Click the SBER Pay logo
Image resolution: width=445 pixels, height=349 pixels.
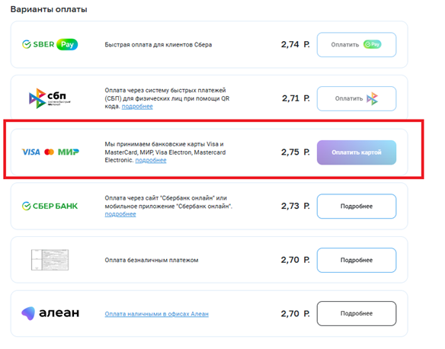click(x=50, y=44)
